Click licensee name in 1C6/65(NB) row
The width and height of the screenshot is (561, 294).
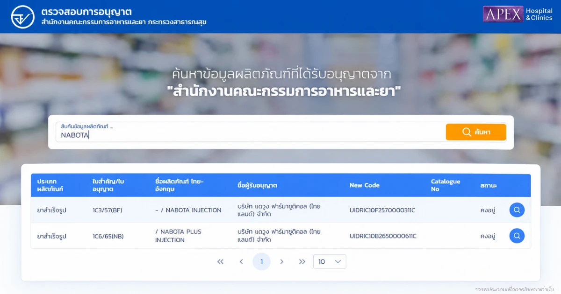pyautogui.click(x=279, y=236)
